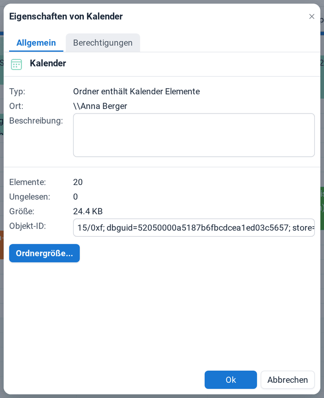Cancel with the Abbrechen button
Viewport: 324px width, 398px height.
point(287,380)
